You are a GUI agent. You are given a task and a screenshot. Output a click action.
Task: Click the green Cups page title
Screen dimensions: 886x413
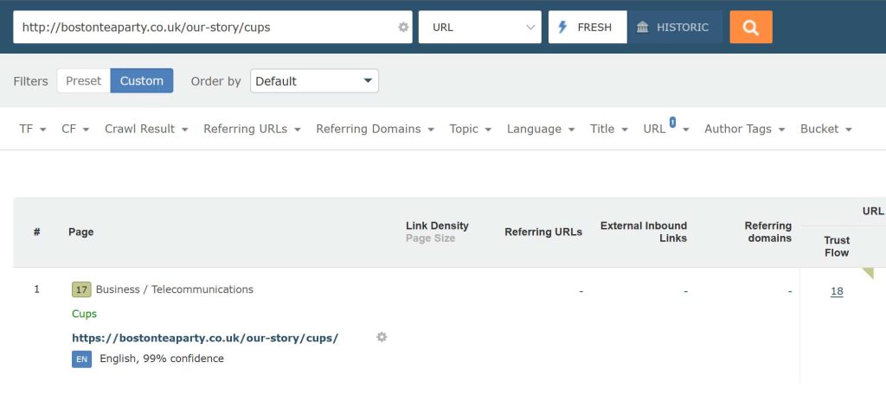tap(84, 314)
